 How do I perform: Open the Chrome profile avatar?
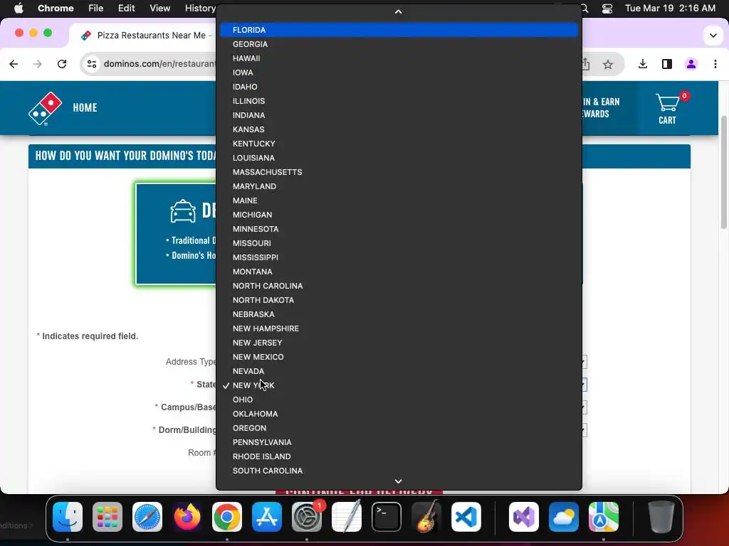click(x=691, y=64)
